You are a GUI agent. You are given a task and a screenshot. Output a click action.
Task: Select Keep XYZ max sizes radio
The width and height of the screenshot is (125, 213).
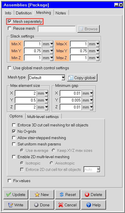[x=54, y=150]
